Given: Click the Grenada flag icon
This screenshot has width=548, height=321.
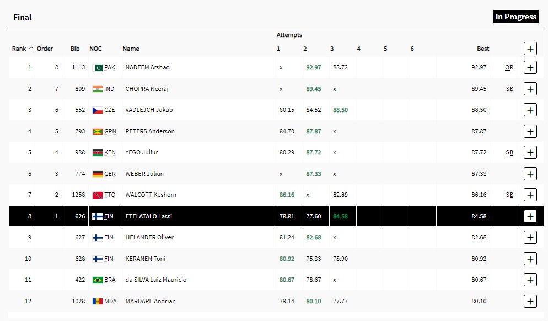Looking at the screenshot, I should click(98, 131).
